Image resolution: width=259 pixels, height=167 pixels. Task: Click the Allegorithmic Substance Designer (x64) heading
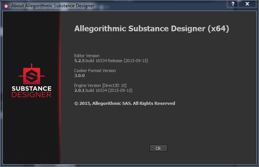coord(152,29)
